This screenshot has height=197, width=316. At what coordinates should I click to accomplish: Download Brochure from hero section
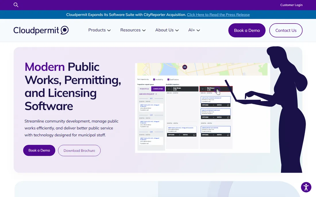pyautogui.click(x=79, y=150)
